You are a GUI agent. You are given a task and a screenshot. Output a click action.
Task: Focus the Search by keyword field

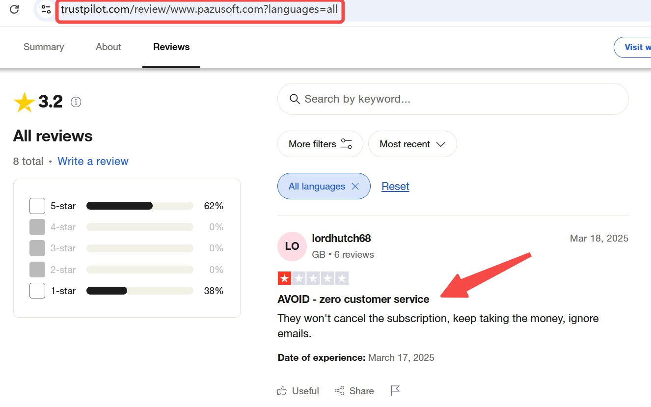coord(453,99)
